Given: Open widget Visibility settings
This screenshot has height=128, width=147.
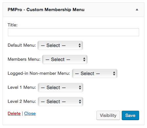Looking at the screenshot, I should pos(108,115).
